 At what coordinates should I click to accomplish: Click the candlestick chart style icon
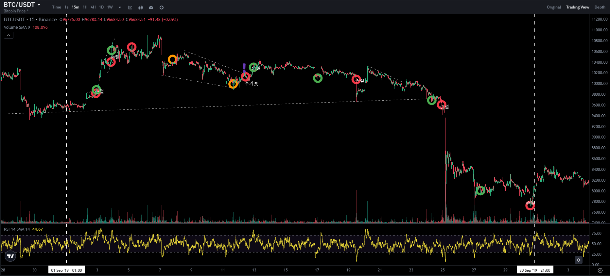coord(141,7)
